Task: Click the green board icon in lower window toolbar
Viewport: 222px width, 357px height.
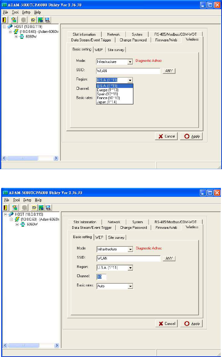Action: click(41, 208)
